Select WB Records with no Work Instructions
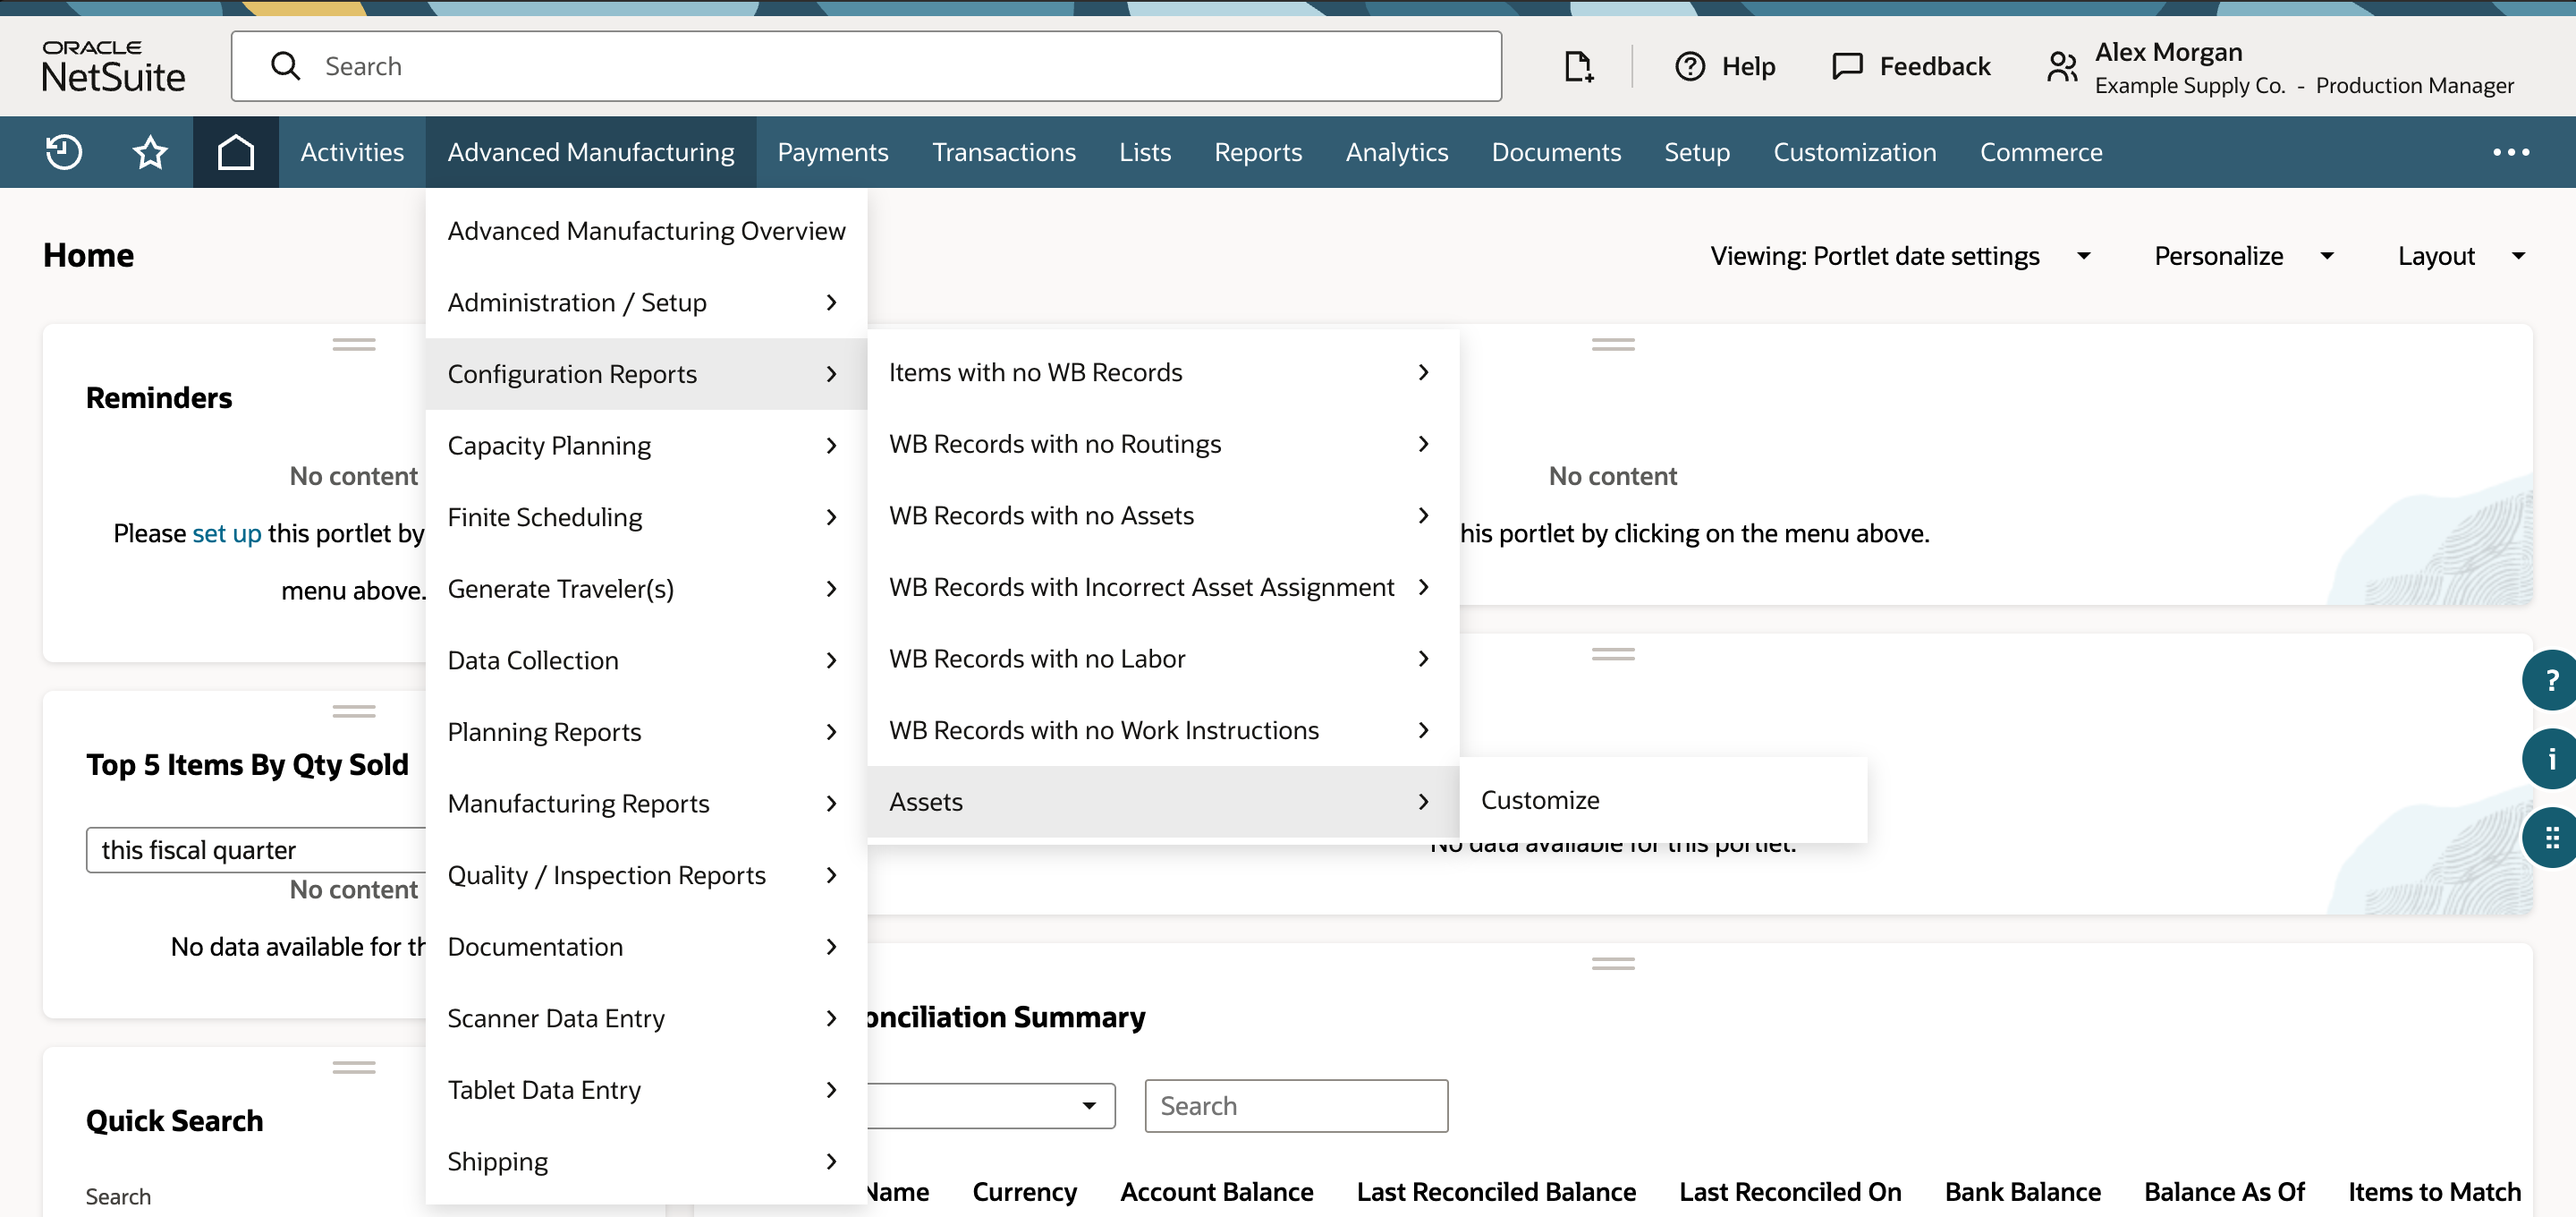This screenshot has width=2576, height=1217. (x=1163, y=730)
